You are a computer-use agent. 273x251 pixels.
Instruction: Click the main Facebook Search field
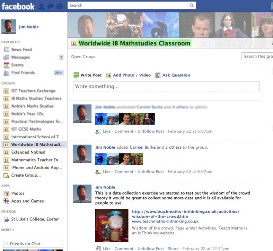127,6
